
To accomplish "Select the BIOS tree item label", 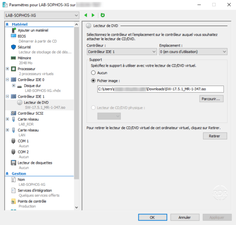I will pos(22,36).
